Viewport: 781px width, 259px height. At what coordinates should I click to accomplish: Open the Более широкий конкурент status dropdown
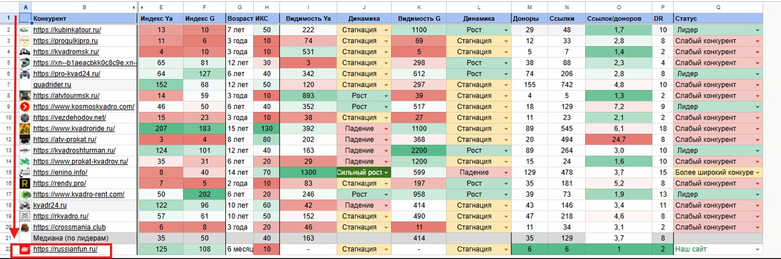coord(758,173)
